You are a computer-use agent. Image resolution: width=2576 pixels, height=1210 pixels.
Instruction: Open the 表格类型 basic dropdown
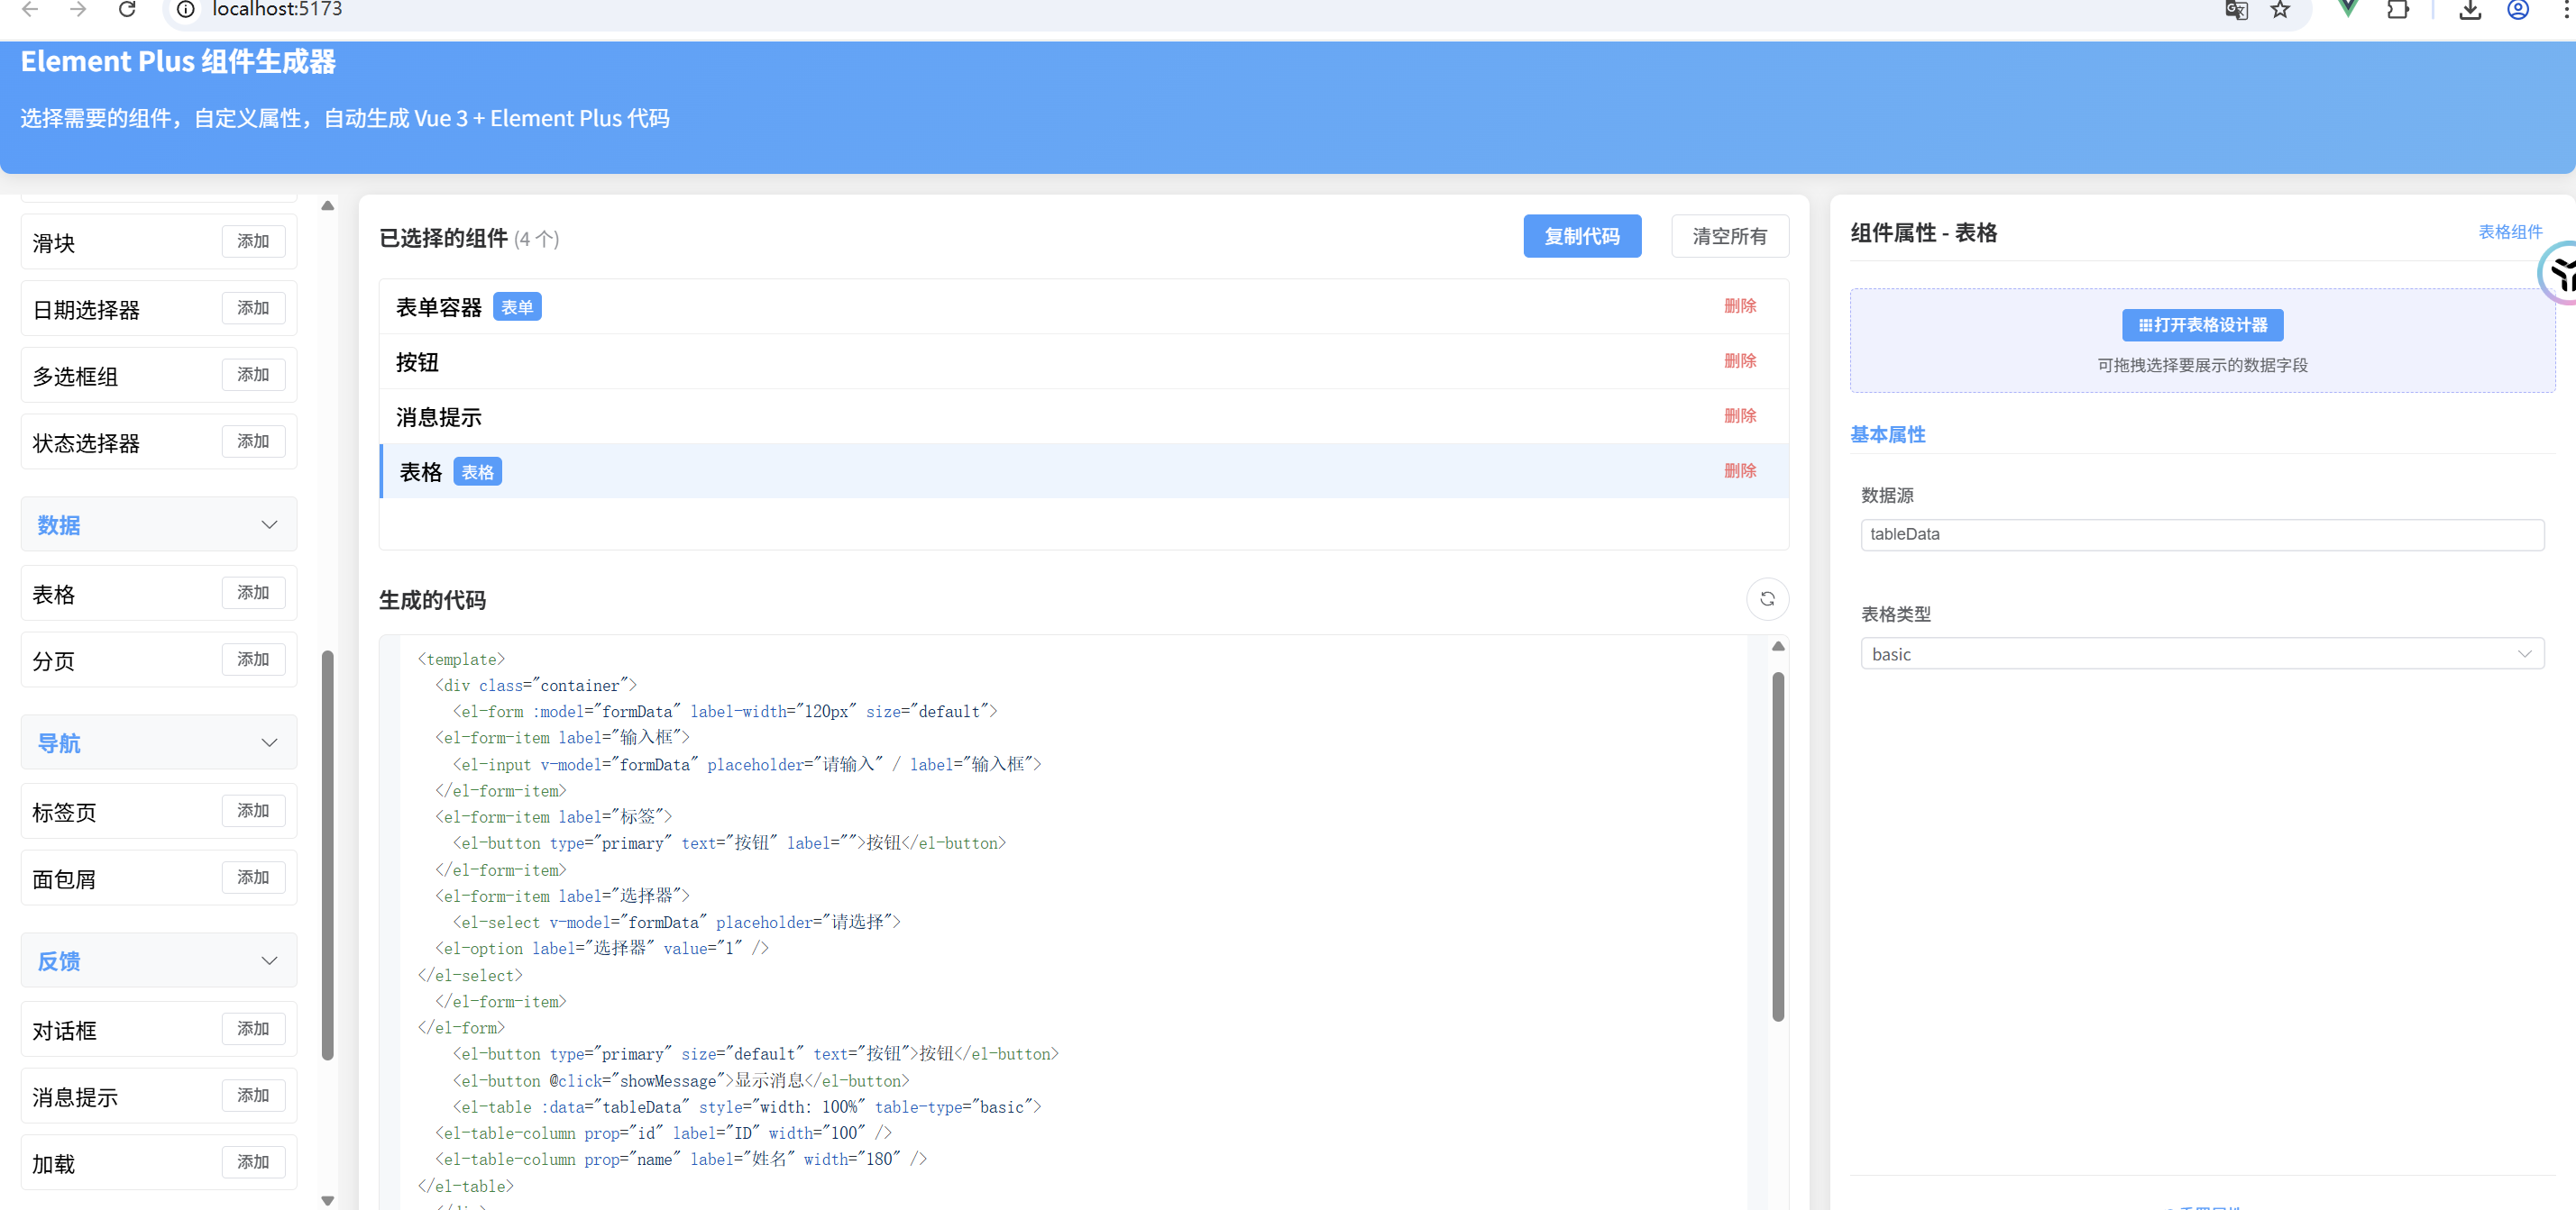pos(2201,653)
